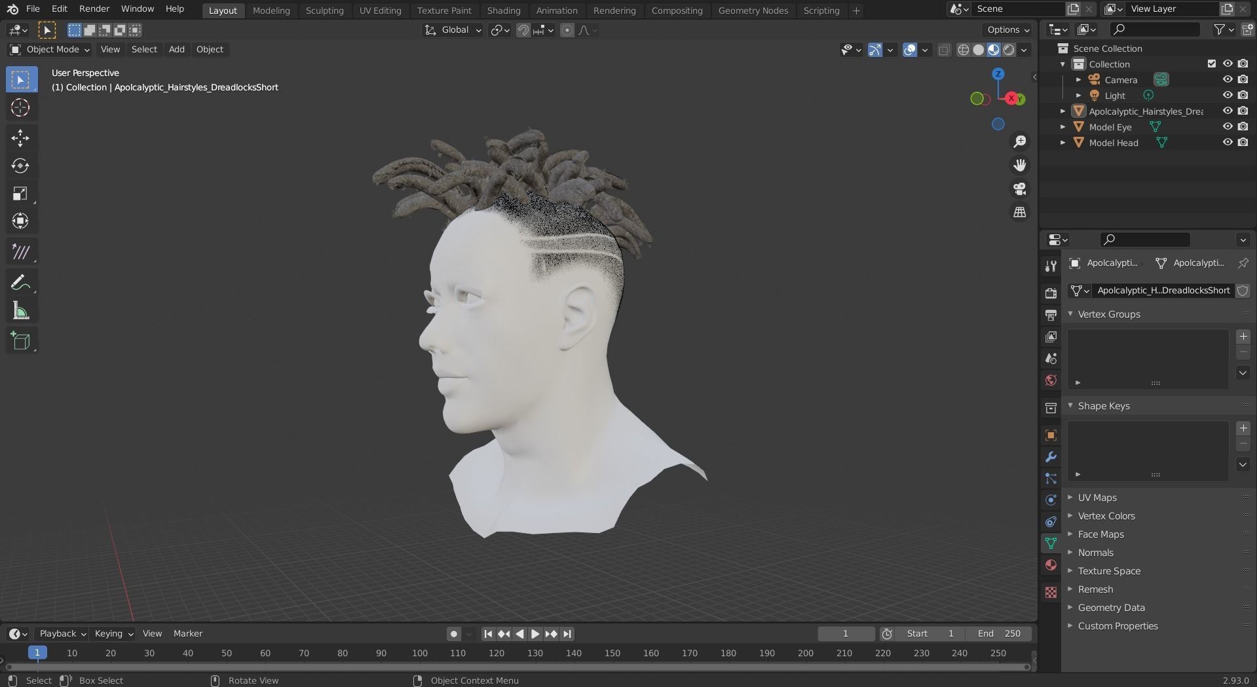The width and height of the screenshot is (1257, 687).
Task: Switch to the Sculpting workspace tab
Action: tap(324, 10)
